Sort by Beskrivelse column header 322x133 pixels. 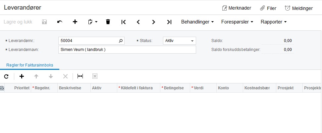(x=74, y=88)
